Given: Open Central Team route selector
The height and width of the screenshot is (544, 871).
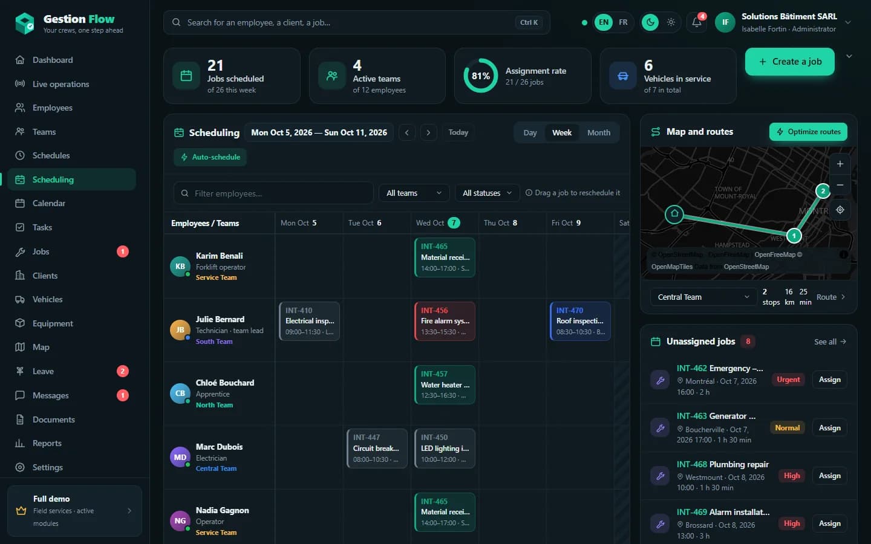Looking at the screenshot, I should coord(703,297).
